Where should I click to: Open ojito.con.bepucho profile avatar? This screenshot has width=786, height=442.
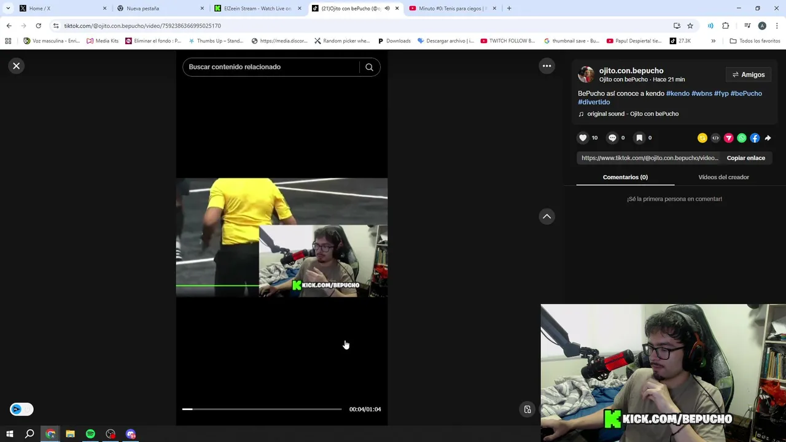(x=586, y=74)
